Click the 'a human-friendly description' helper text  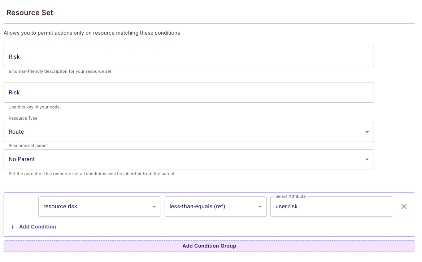pos(60,71)
